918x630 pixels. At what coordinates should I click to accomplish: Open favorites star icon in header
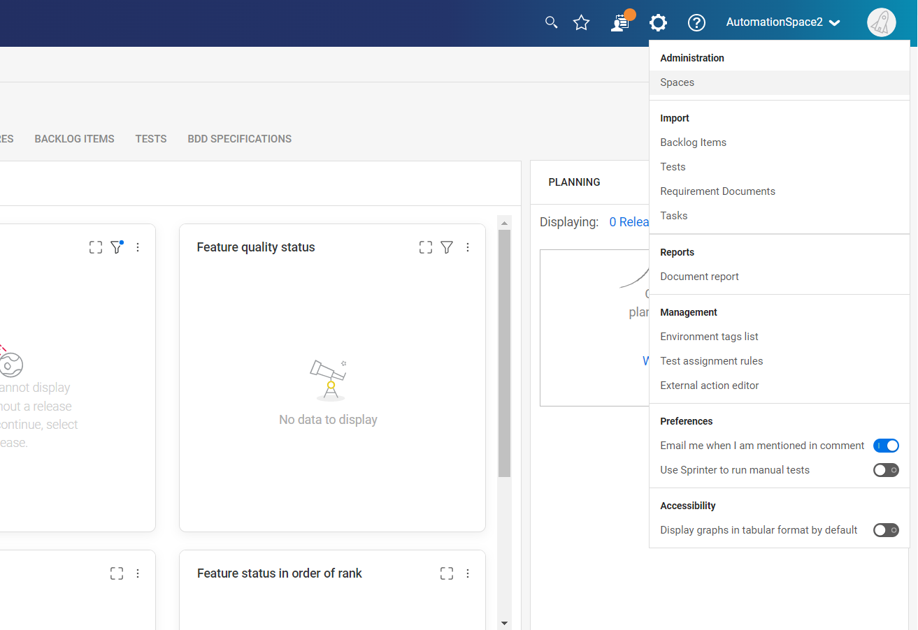click(581, 22)
